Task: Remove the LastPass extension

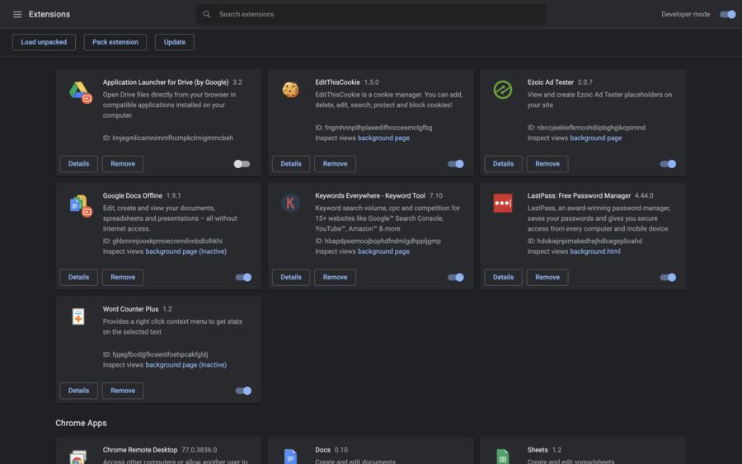Action: [x=547, y=277]
